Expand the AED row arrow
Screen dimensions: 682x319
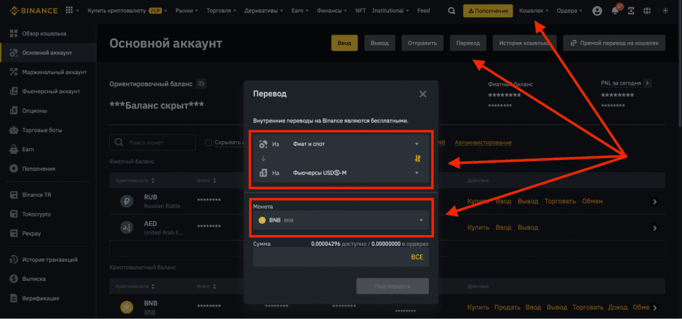[x=655, y=228]
